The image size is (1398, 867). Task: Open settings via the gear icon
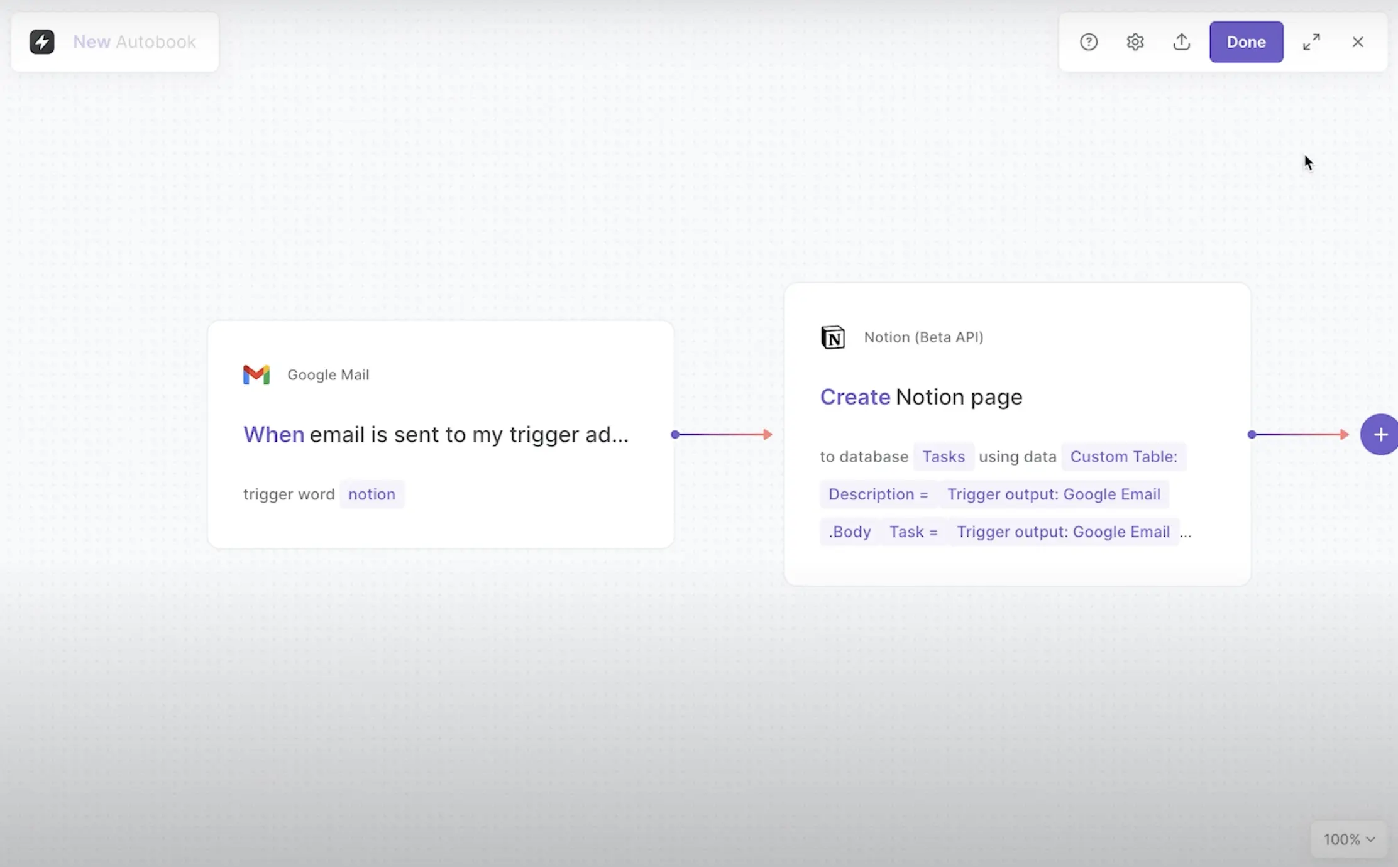[x=1135, y=42]
